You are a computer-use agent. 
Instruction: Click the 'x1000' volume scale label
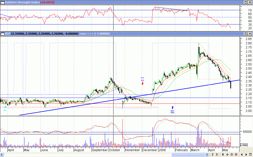point(244,145)
